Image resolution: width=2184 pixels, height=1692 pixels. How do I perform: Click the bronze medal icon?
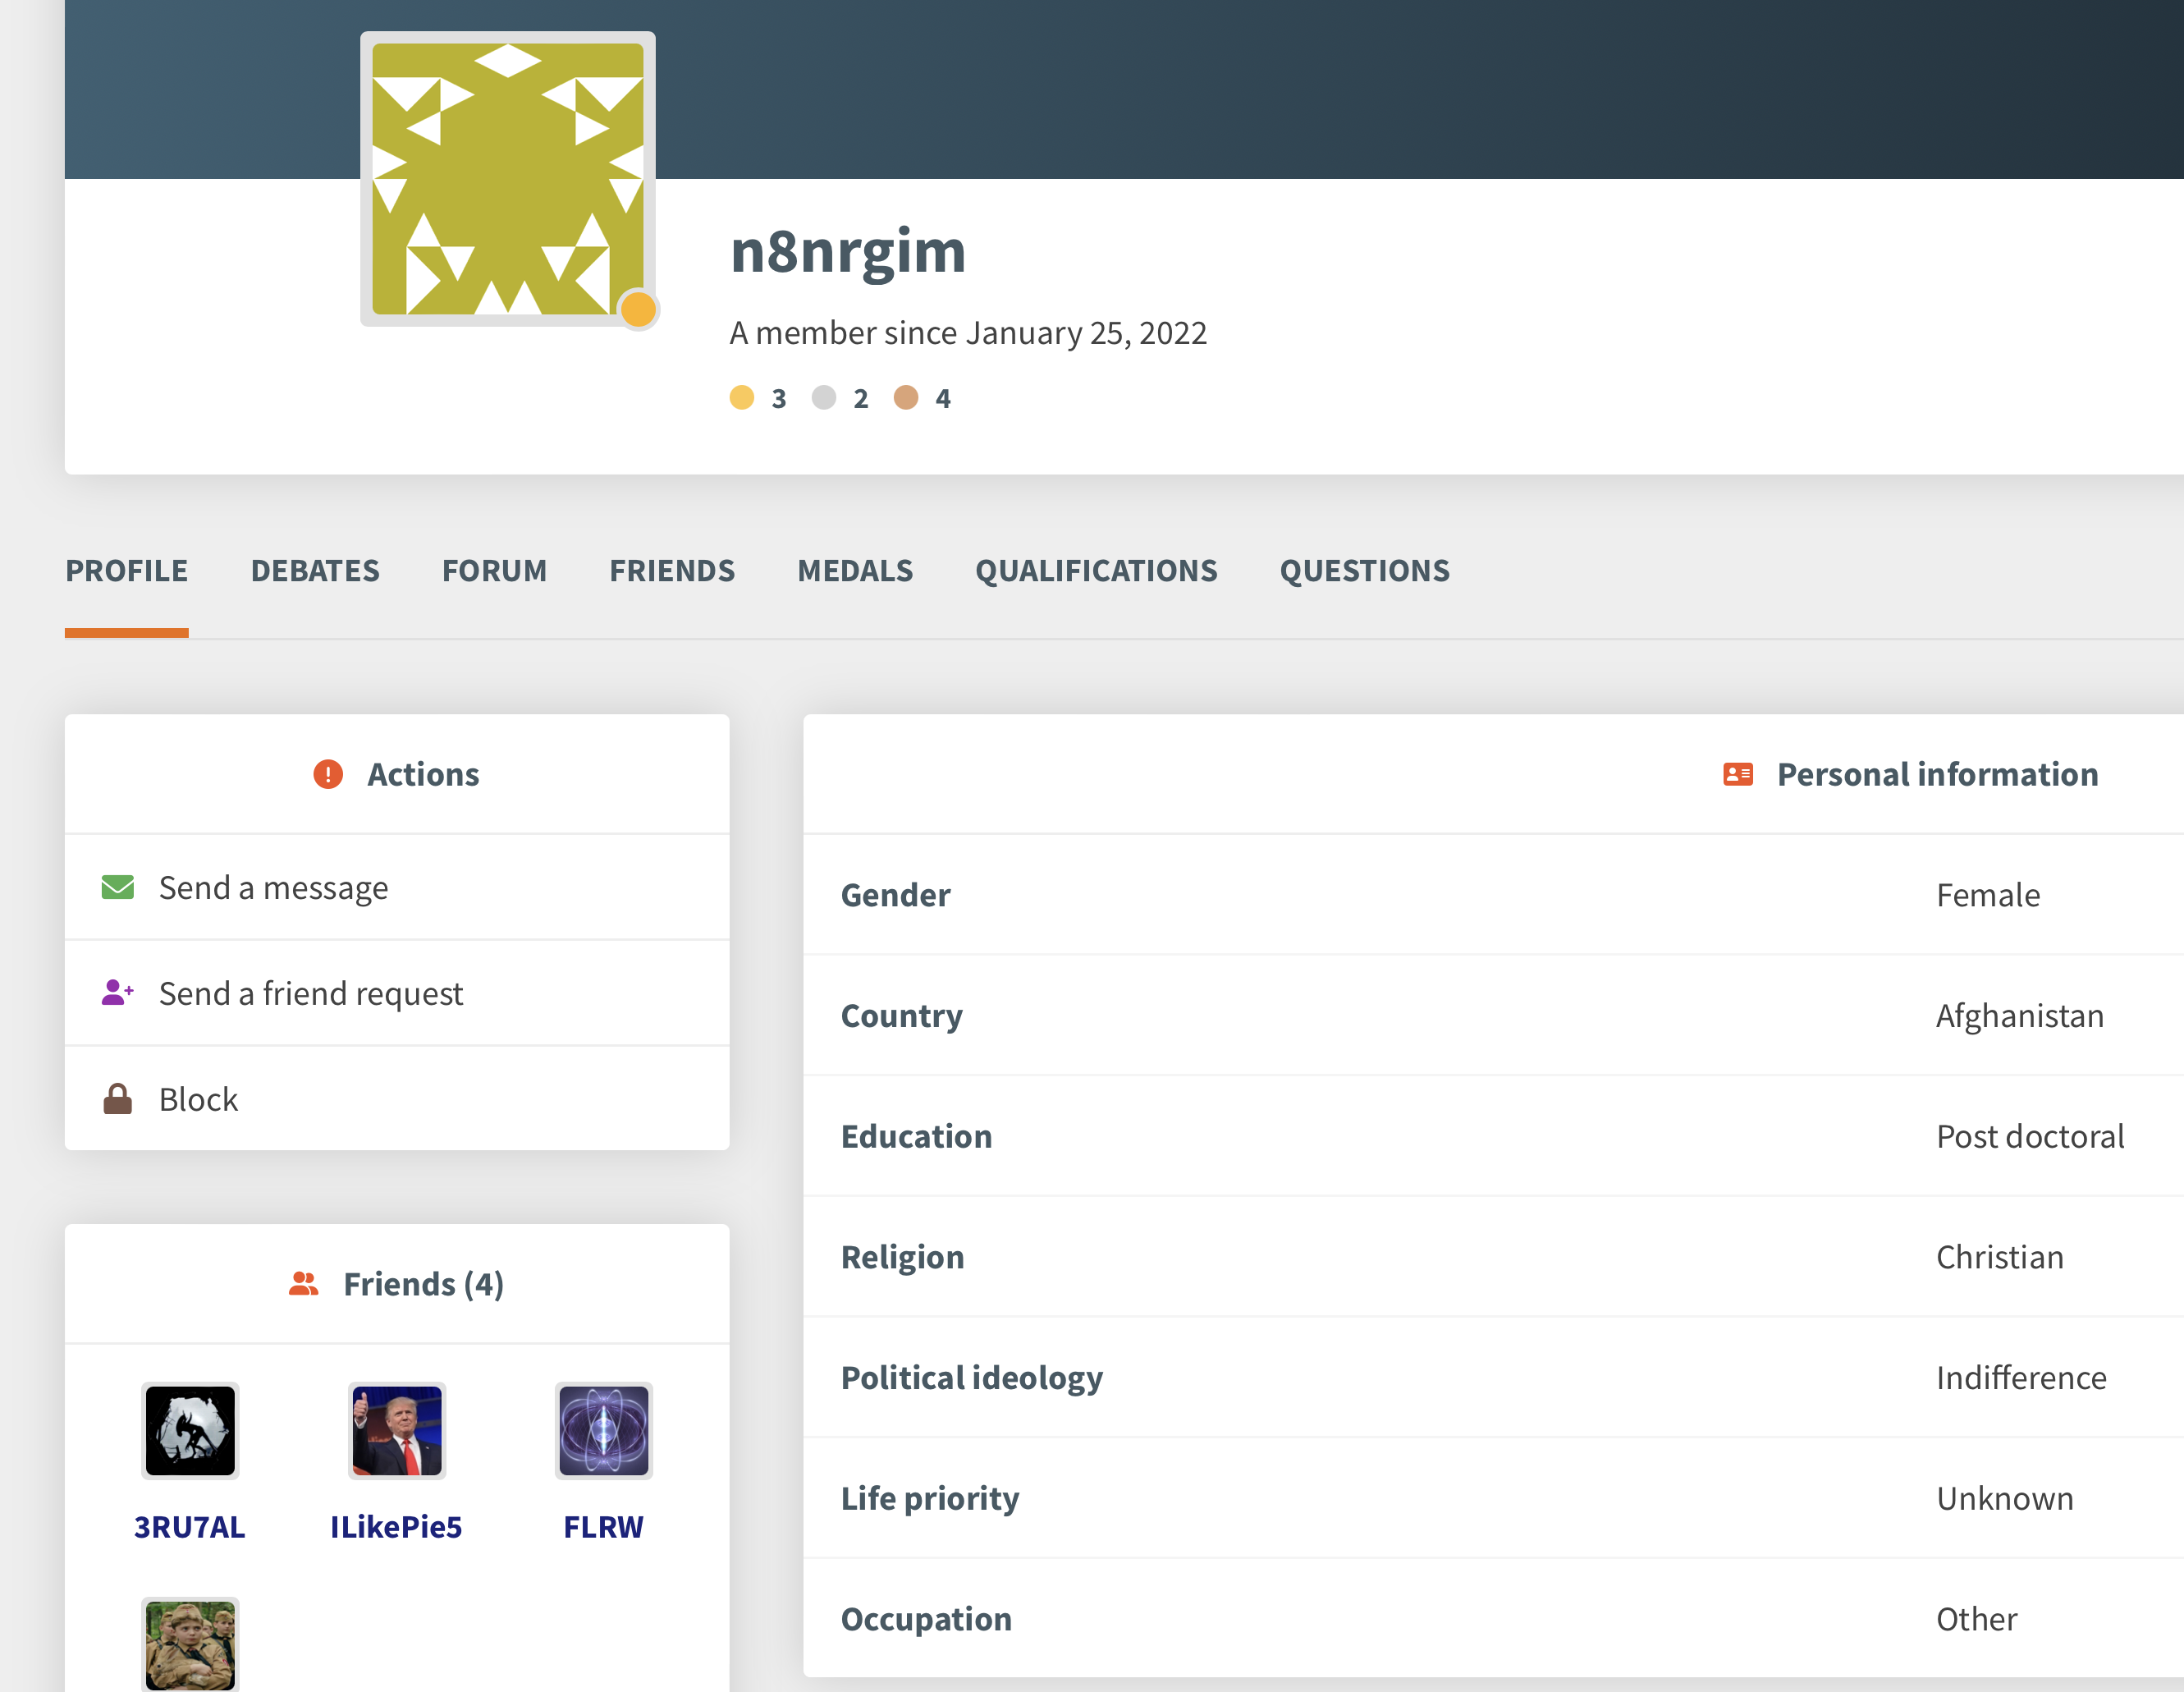905,398
